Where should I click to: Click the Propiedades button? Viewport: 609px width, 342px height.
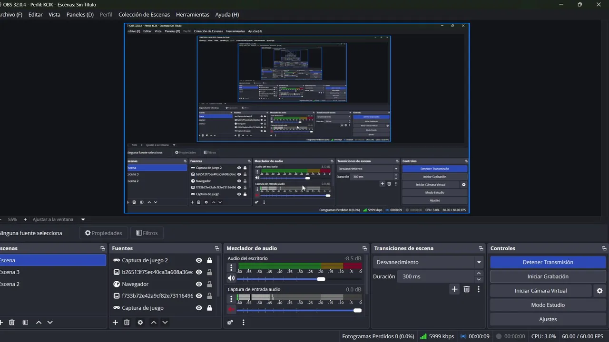[103, 233]
